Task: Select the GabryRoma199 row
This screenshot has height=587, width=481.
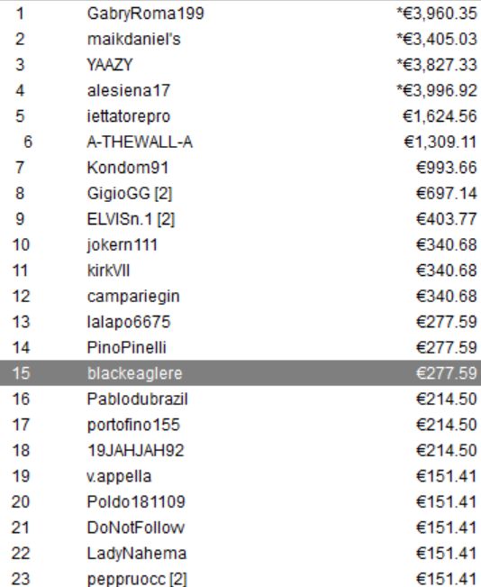Action: (x=240, y=14)
